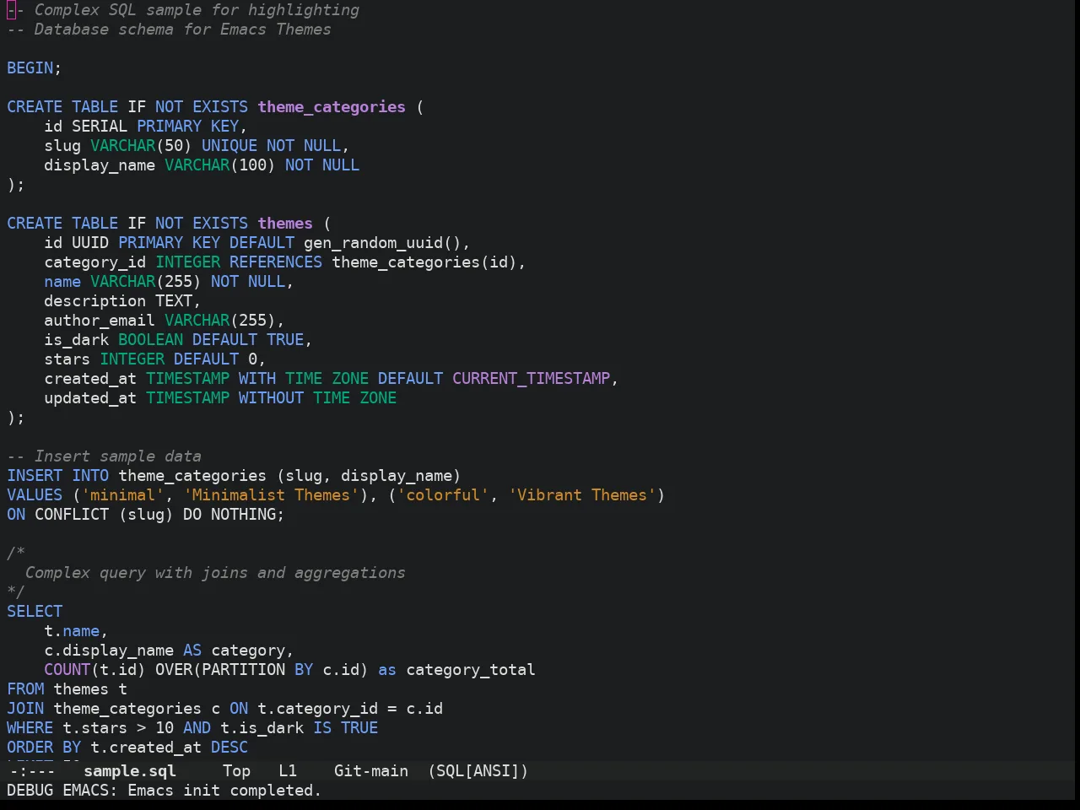Viewport: 1080px width, 810px height.
Task: Click the Git-main version control indicator
Action: (371, 770)
